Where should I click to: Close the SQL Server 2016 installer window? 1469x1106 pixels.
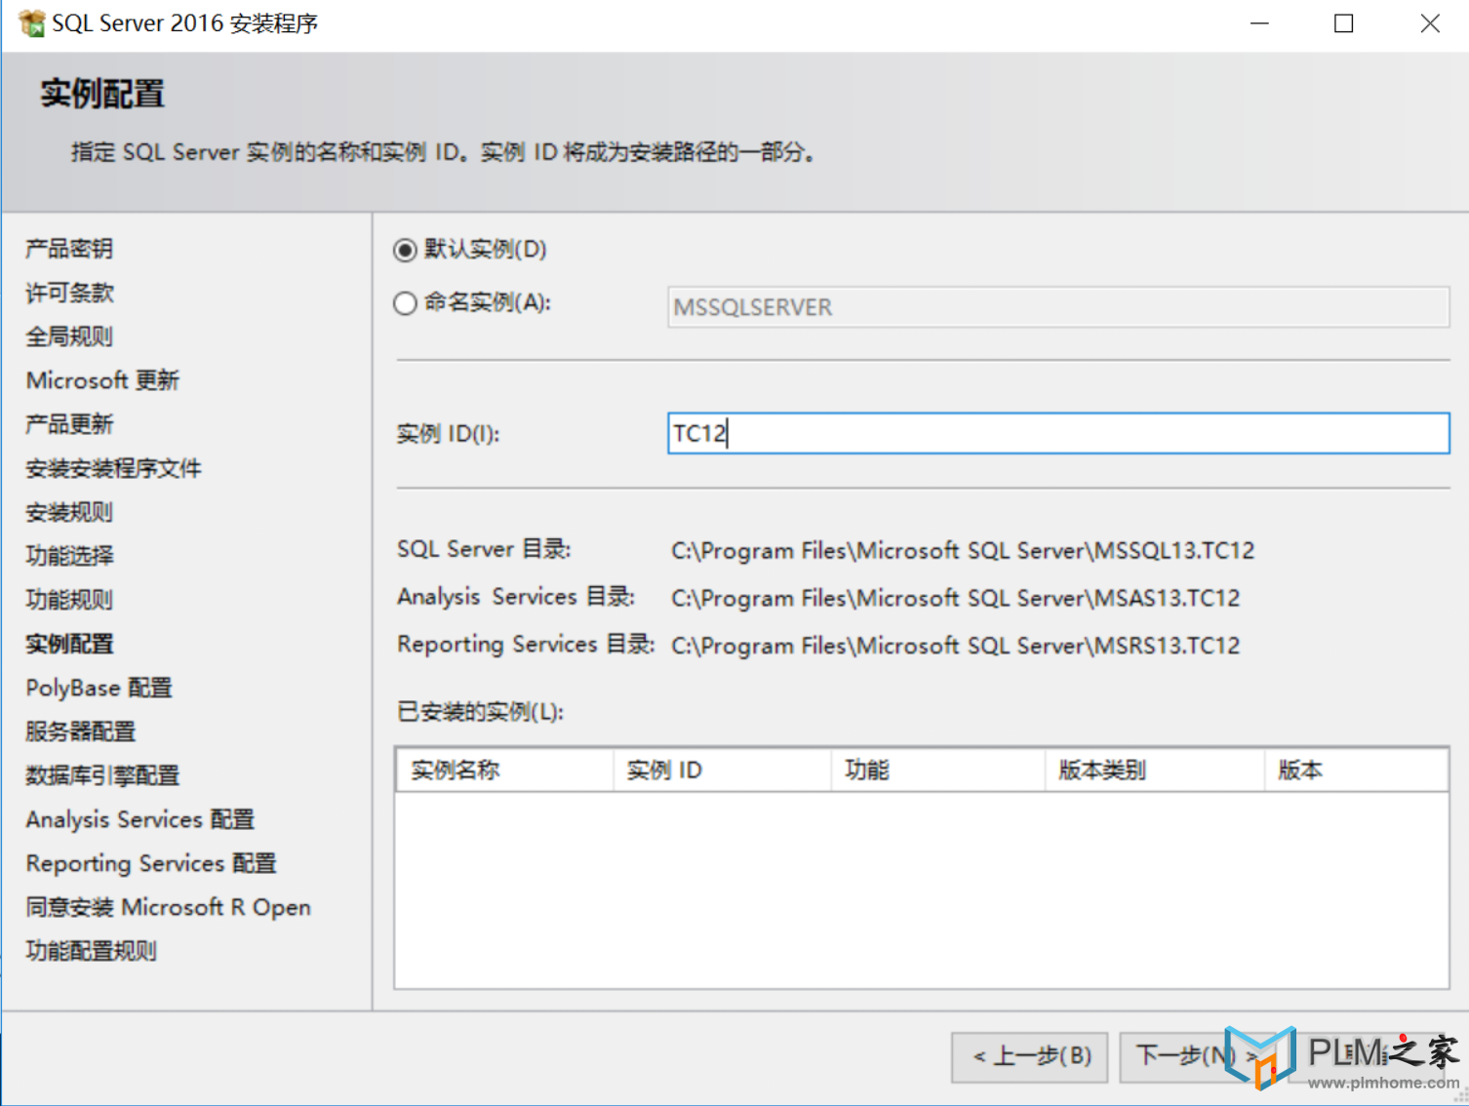pyautogui.click(x=1429, y=23)
